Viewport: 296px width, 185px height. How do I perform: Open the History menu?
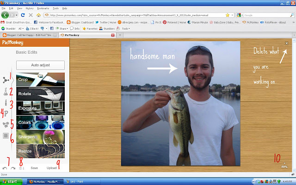coord(30,8)
